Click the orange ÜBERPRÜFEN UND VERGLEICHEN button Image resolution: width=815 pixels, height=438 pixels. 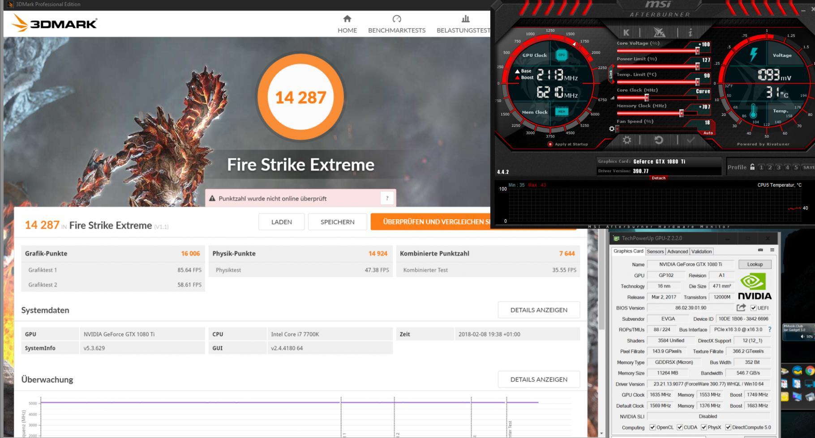point(430,222)
